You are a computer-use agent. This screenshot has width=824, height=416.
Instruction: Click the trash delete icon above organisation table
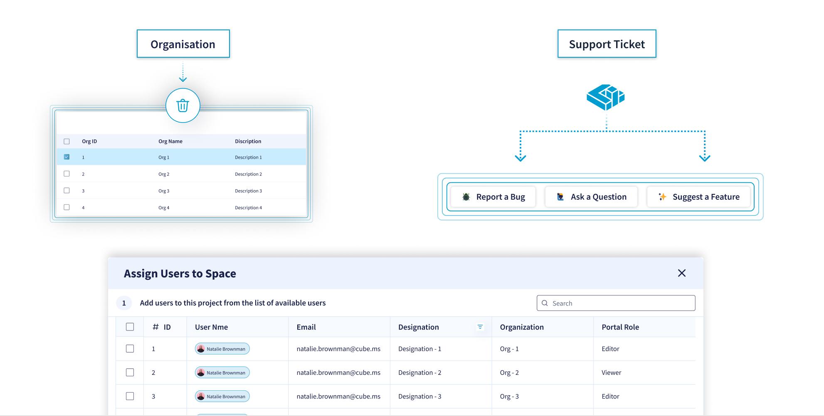[x=183, y=105]
